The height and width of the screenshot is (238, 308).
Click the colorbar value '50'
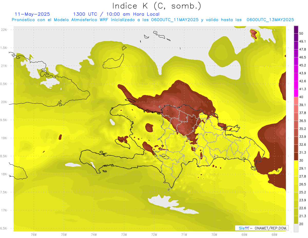click(x=302, y=34)
